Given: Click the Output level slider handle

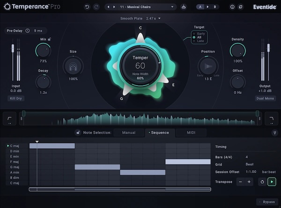Looking at the screenshot, I should pyautogui.click(x=268, y=48).
